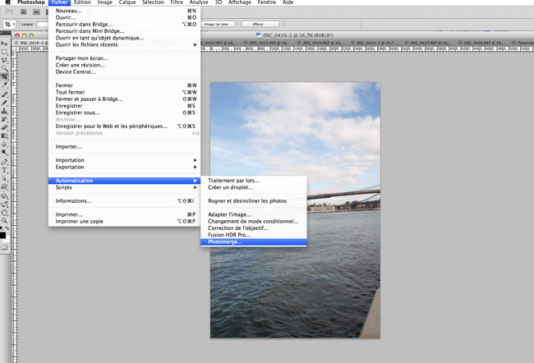
Task: Choose Photomerge from Automatisation submenu
Action: tap(254, 241)
